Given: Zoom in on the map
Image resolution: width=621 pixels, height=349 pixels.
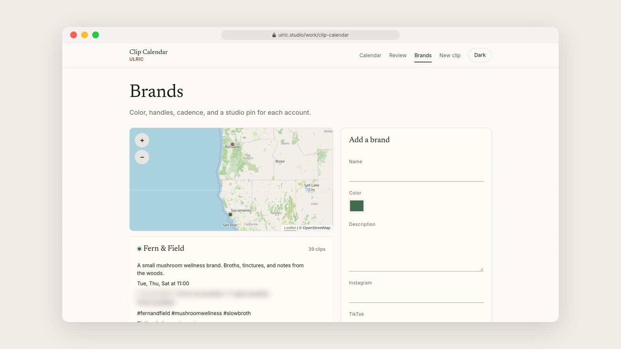Looking at the screenshot, I should coord(142,140).
